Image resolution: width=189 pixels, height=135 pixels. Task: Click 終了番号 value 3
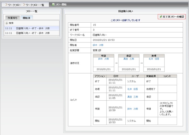coord(94,30)
